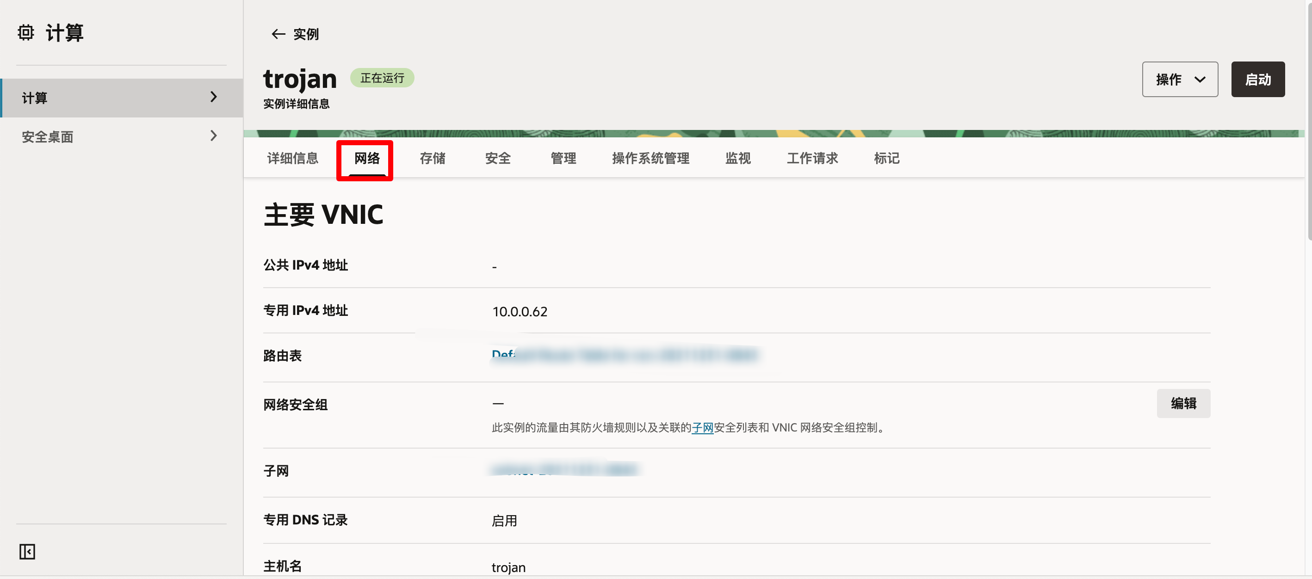The image size is (1312, 579).
Task: Expand the 安全桌面 sidebar chevron
Action: 213,136
